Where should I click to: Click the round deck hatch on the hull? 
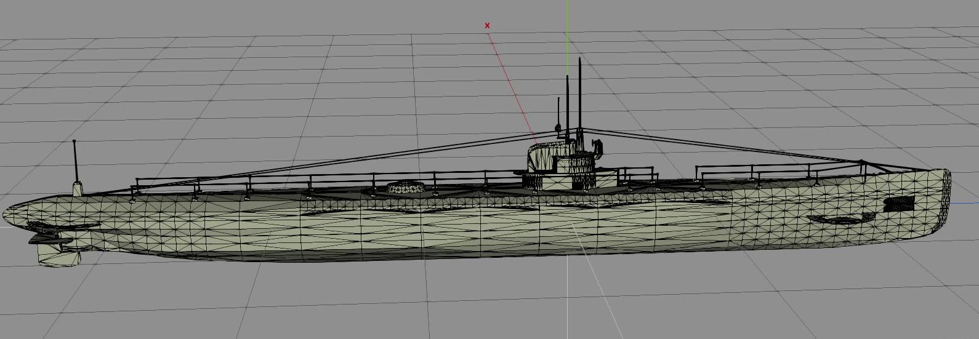pos(406,187)
